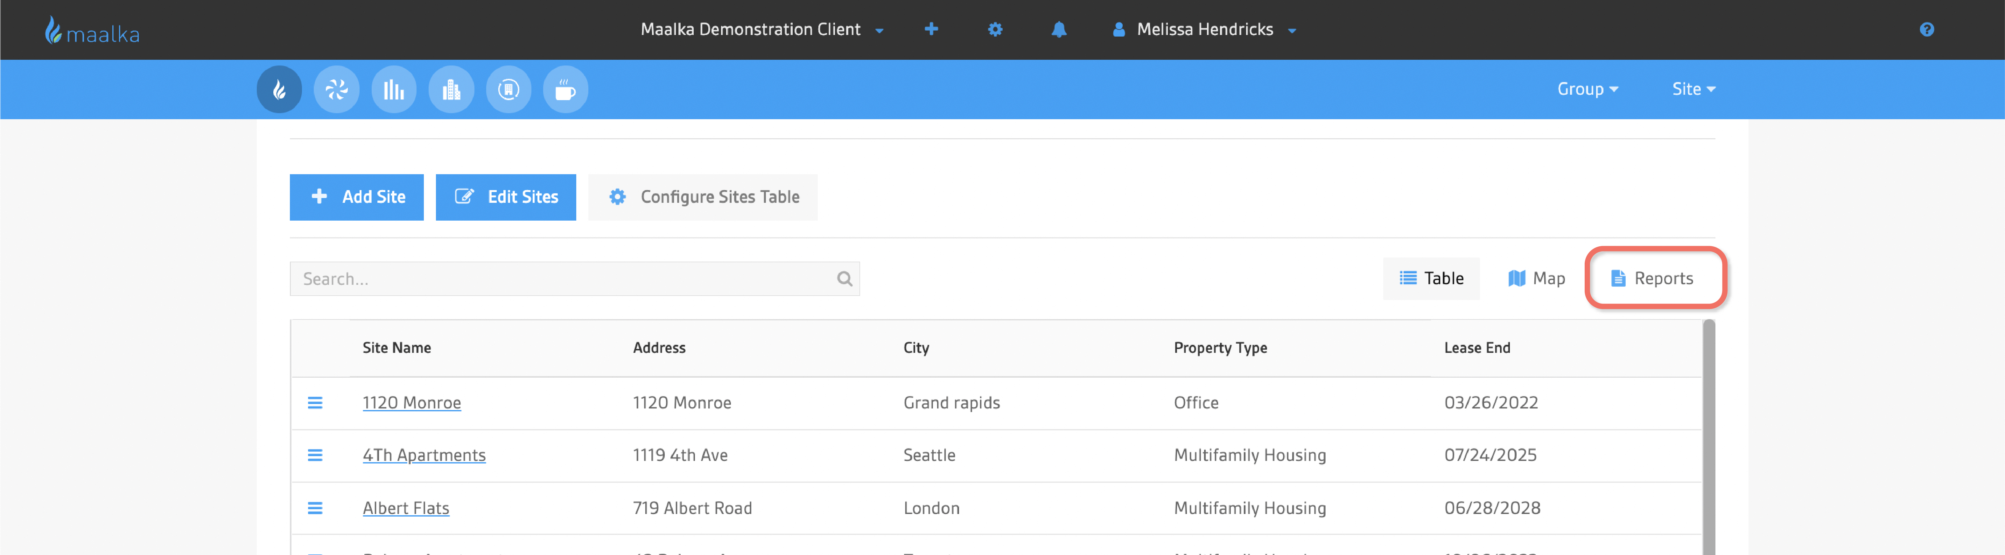Open the 1120 Monroe site link
Image resolution: width=2005 pixels, height=555 pixels.
click(x=412, y=403)
